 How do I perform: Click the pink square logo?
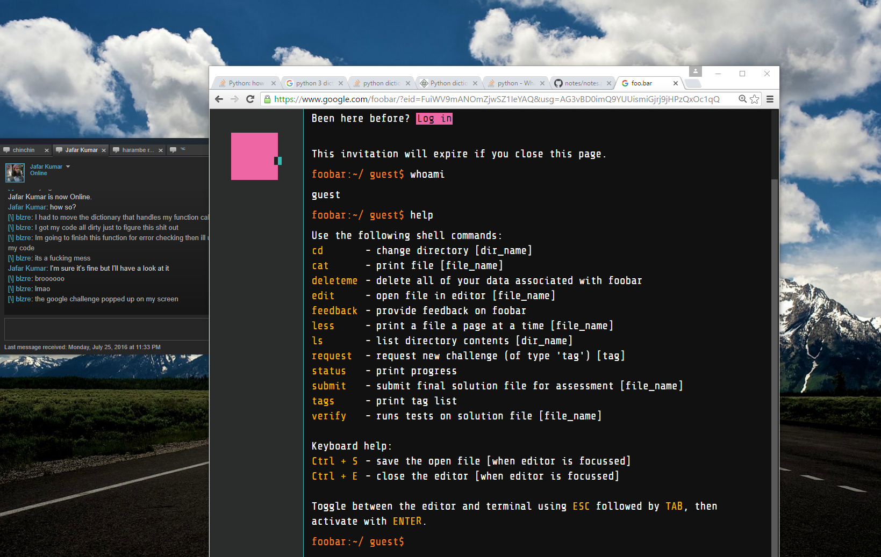point(254,156)
